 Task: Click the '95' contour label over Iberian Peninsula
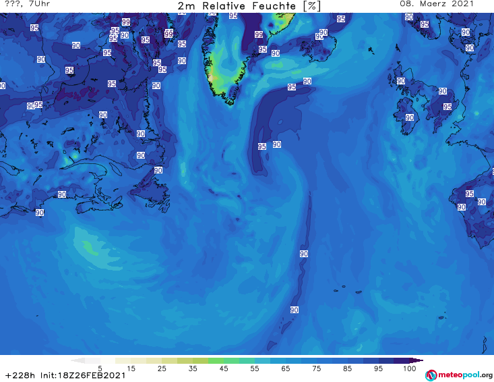(x=470, y=194)
